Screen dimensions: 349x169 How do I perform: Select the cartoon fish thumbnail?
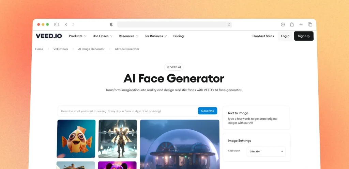point(76,139)
